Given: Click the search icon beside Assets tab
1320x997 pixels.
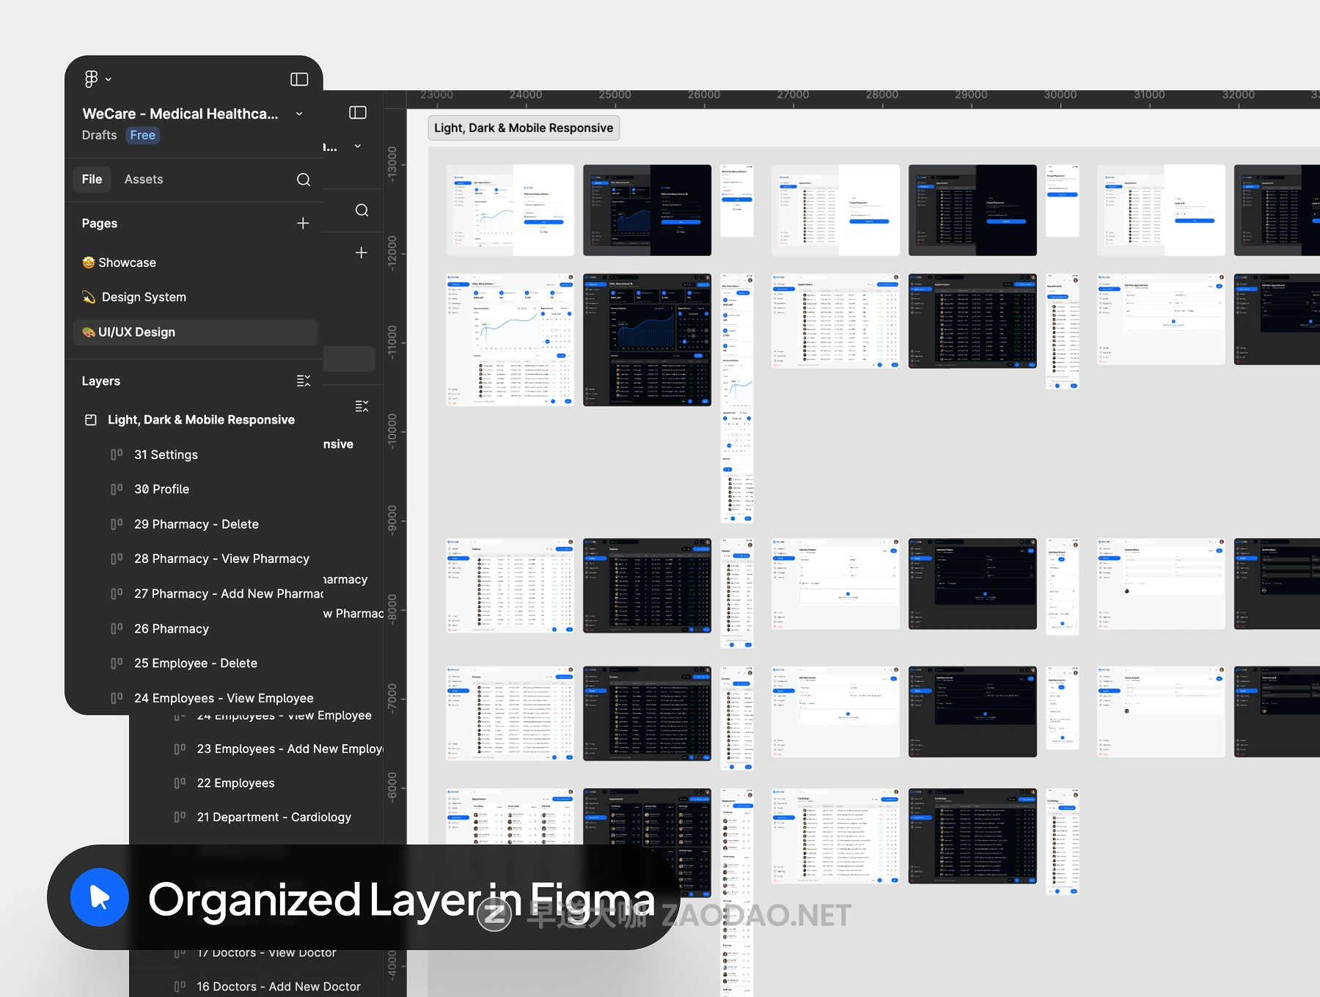Looking at the screenshot, I should [303, 180].
